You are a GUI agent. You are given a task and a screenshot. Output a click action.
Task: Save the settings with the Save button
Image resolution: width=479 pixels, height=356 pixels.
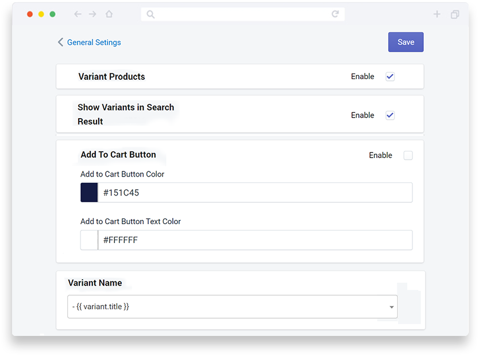tap(405, 42)
